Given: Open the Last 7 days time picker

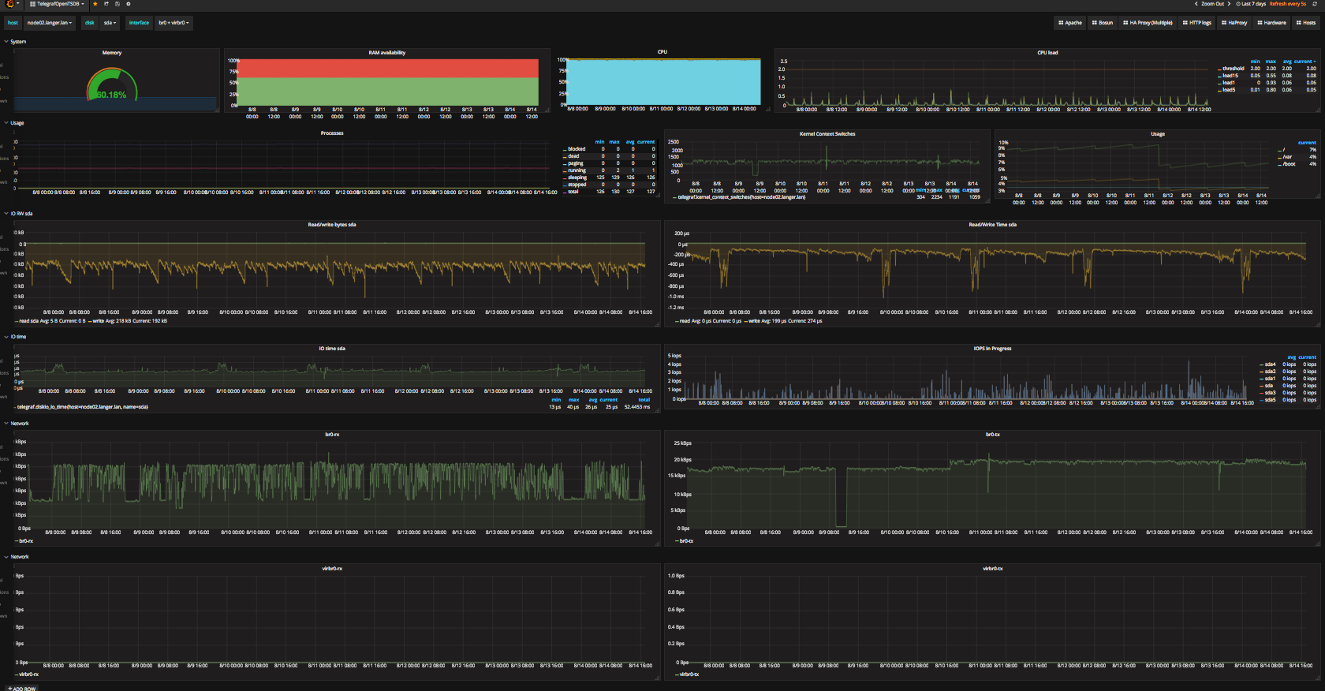Looking at the screenshot, I should (1251, 4).
